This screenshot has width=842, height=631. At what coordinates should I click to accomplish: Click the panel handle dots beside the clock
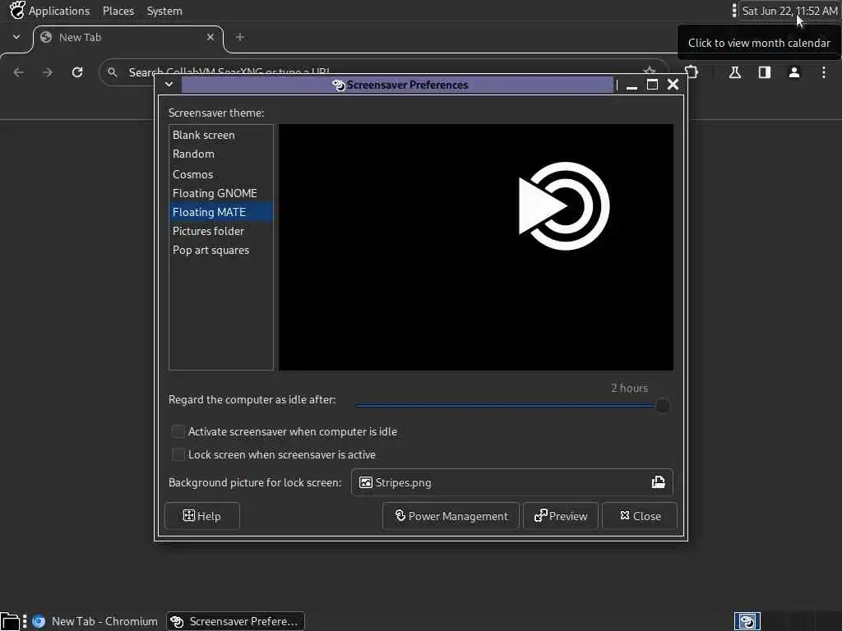(734, 11)
